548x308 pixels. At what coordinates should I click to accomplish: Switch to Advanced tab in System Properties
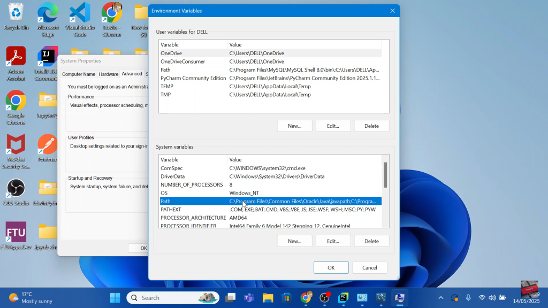[x=132, y=74]
